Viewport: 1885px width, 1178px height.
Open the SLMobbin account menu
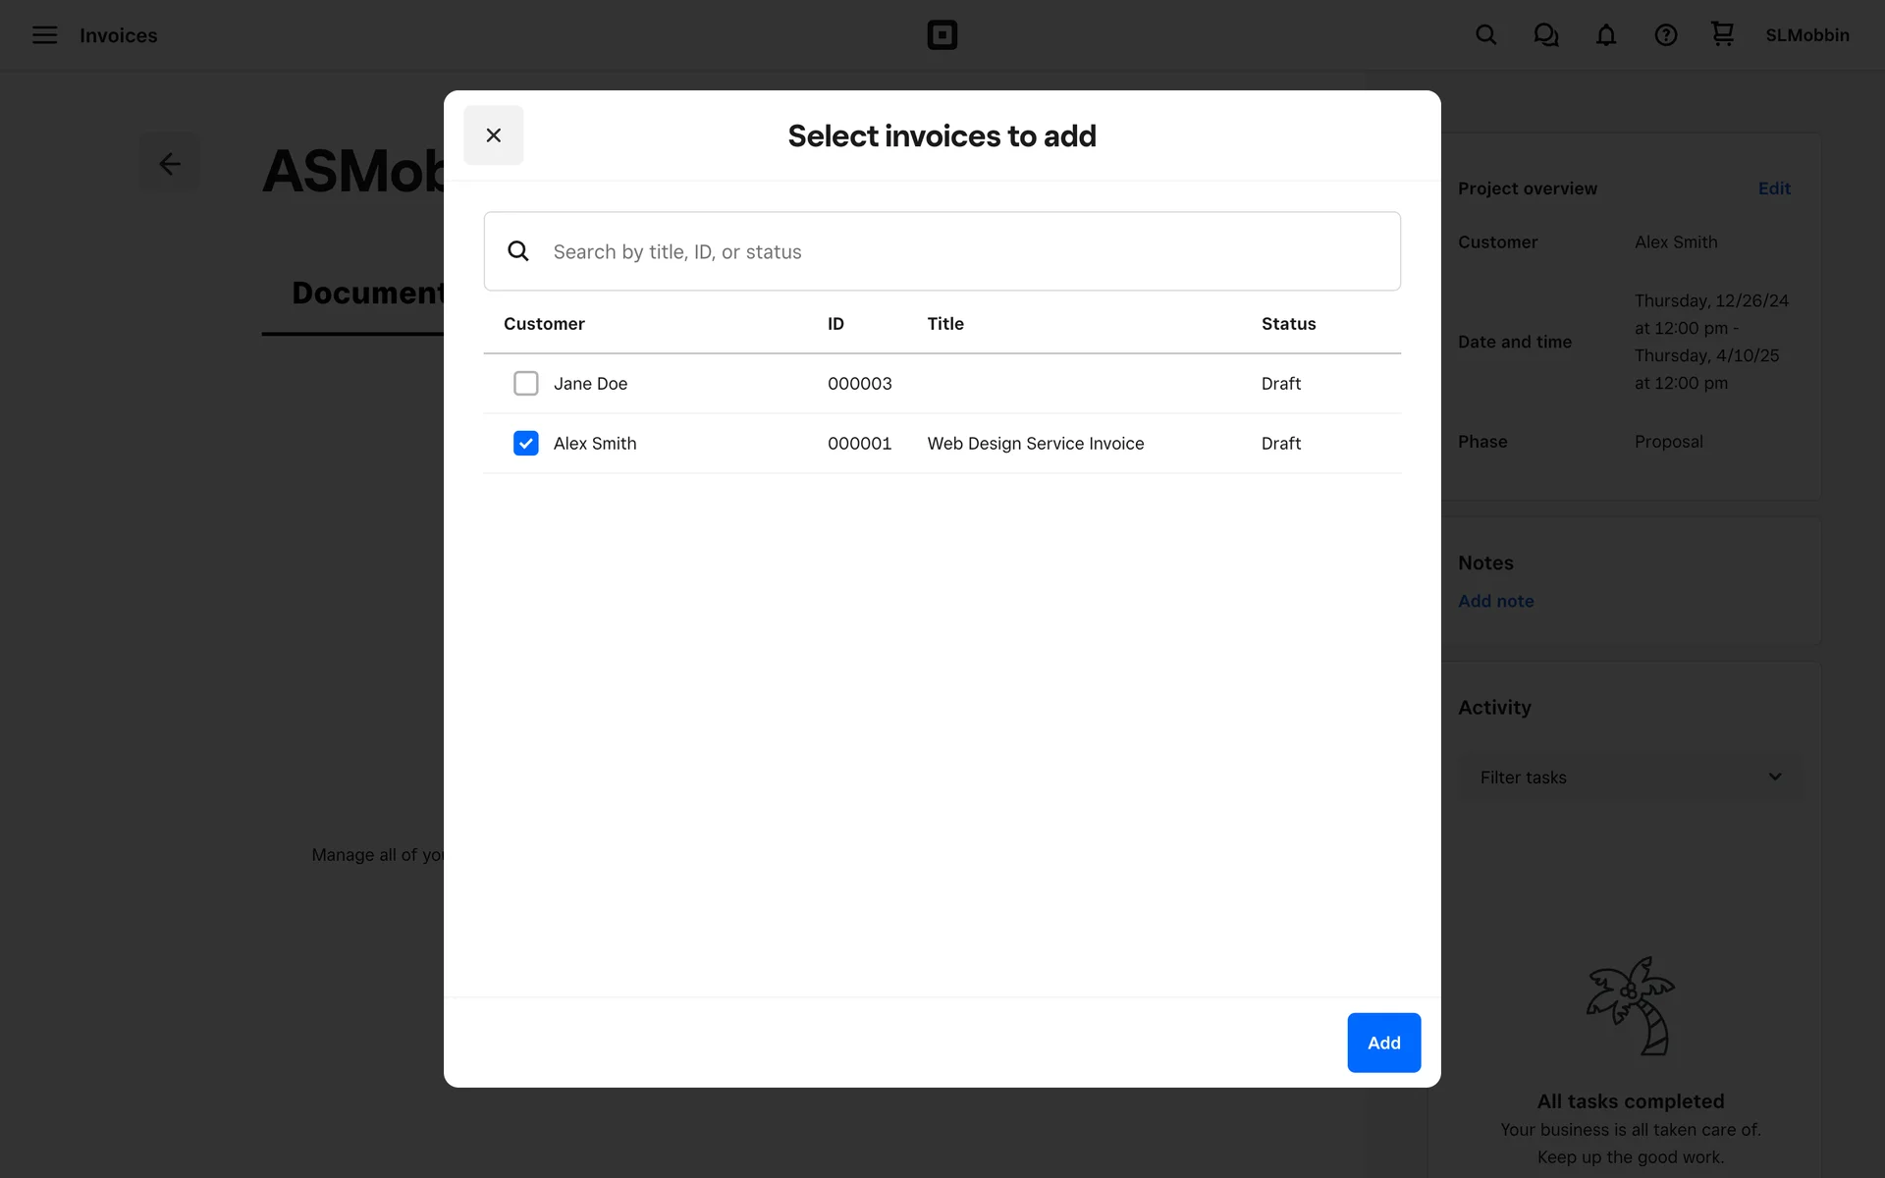coord(1806,35)
